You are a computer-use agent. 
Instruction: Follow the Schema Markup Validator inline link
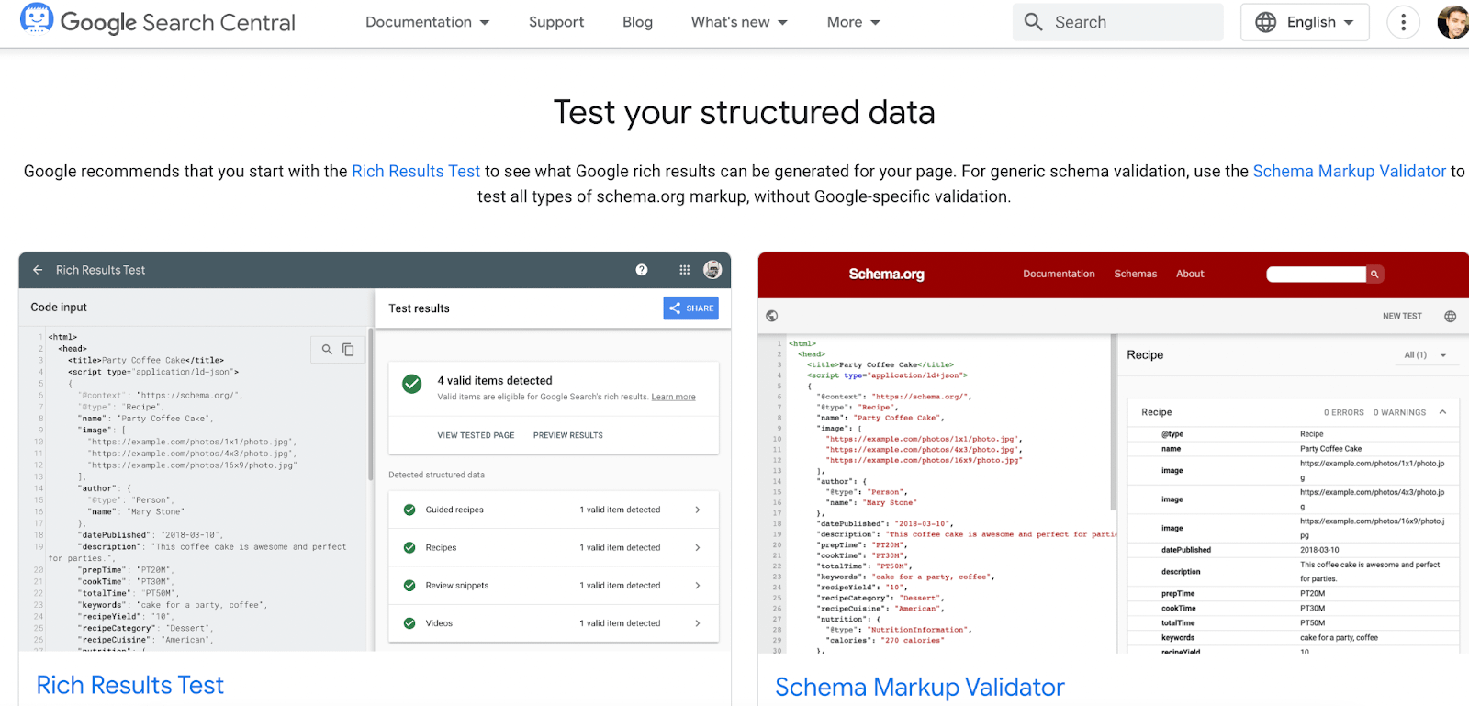[1349, 171]
